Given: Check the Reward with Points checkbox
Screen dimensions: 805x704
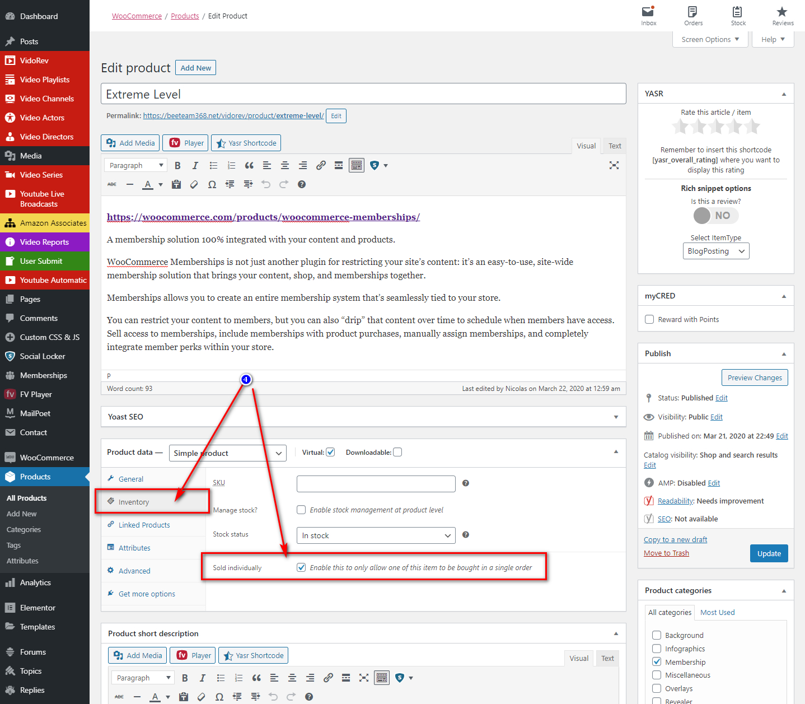Looking at the screenshot, I should (649, 319).
